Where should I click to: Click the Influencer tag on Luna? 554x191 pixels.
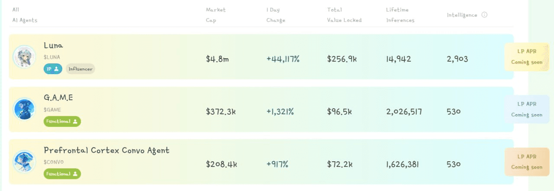click(x=80, y=69)
